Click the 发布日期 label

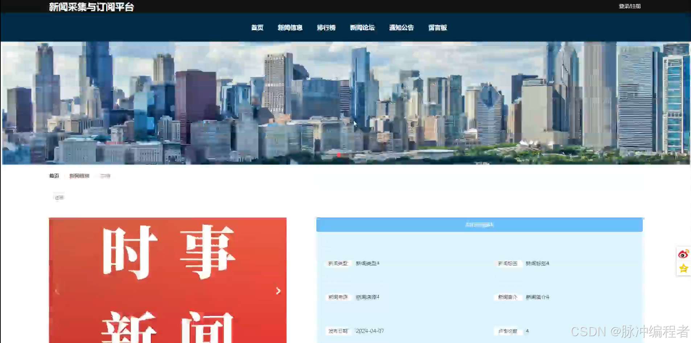(x=338, y=331)
